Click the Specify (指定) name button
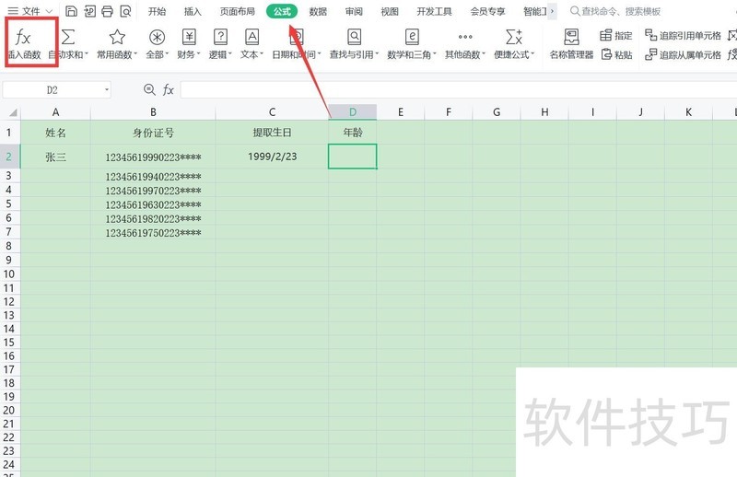The height and width of the screenshot is (477, 737). pyautogui.click(x=616, y=35)
